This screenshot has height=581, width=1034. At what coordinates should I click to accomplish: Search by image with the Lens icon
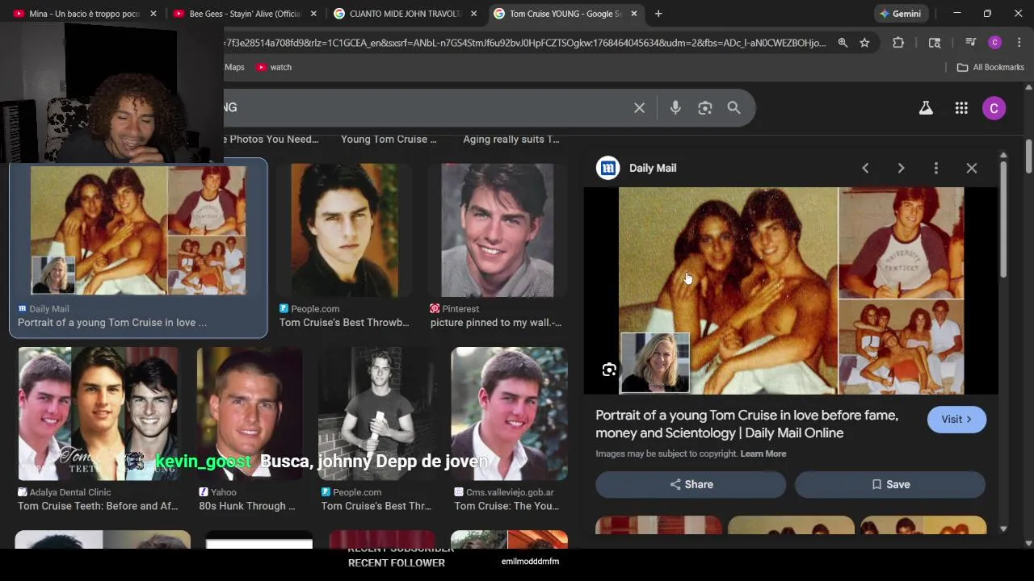705,107
